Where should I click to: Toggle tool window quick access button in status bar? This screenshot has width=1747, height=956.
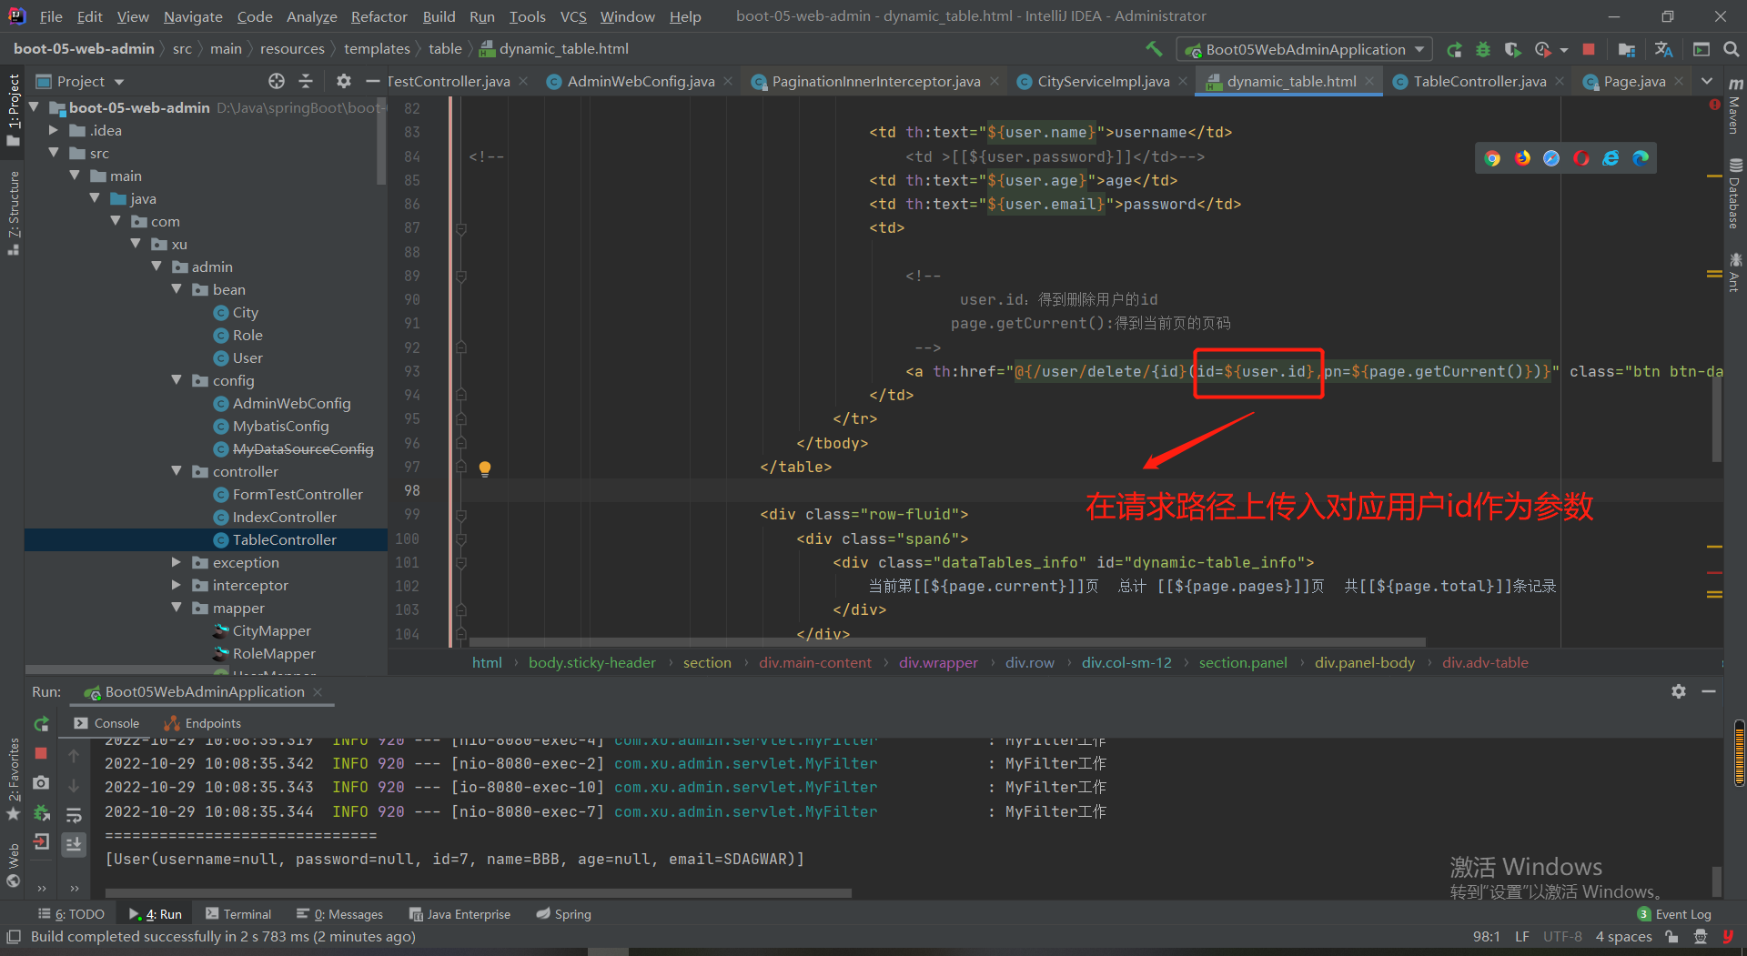(13, 937)
